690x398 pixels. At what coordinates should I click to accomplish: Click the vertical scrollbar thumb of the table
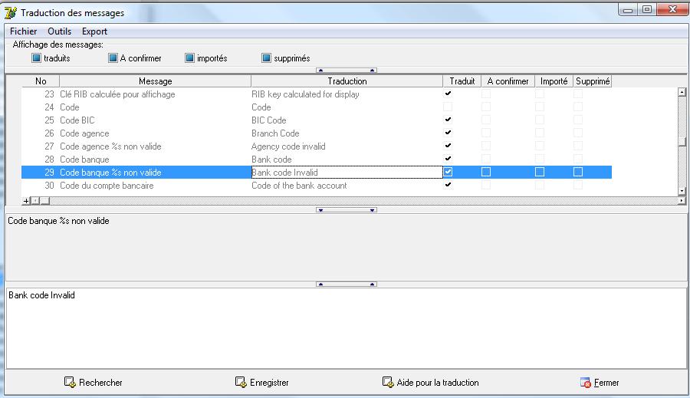(x=682, y=141)
